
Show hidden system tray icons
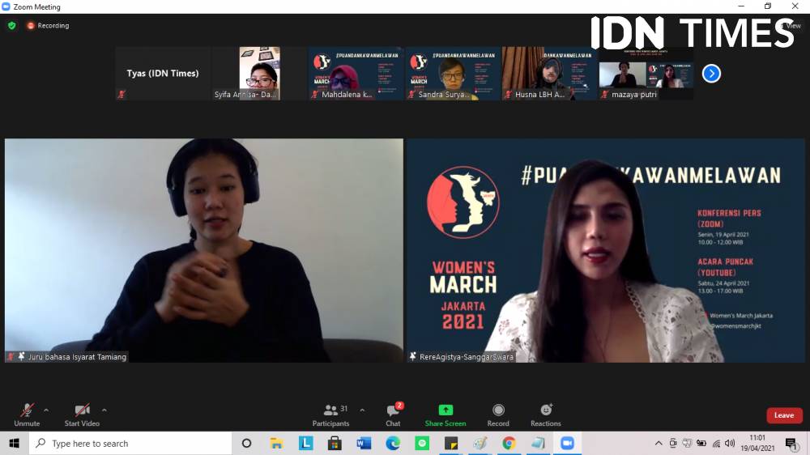[x=659, y=443]
